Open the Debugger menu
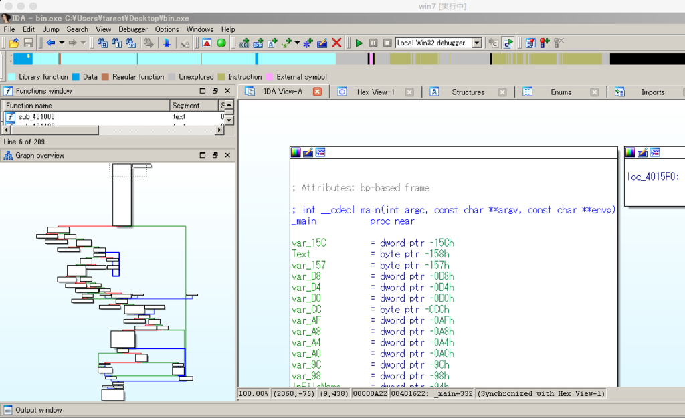Image resolution: width=685 pixels, height=418 pixels. 133,29
